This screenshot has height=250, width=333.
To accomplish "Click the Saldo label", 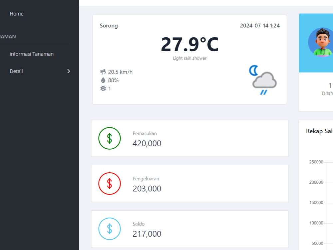I will pos(139,224).
